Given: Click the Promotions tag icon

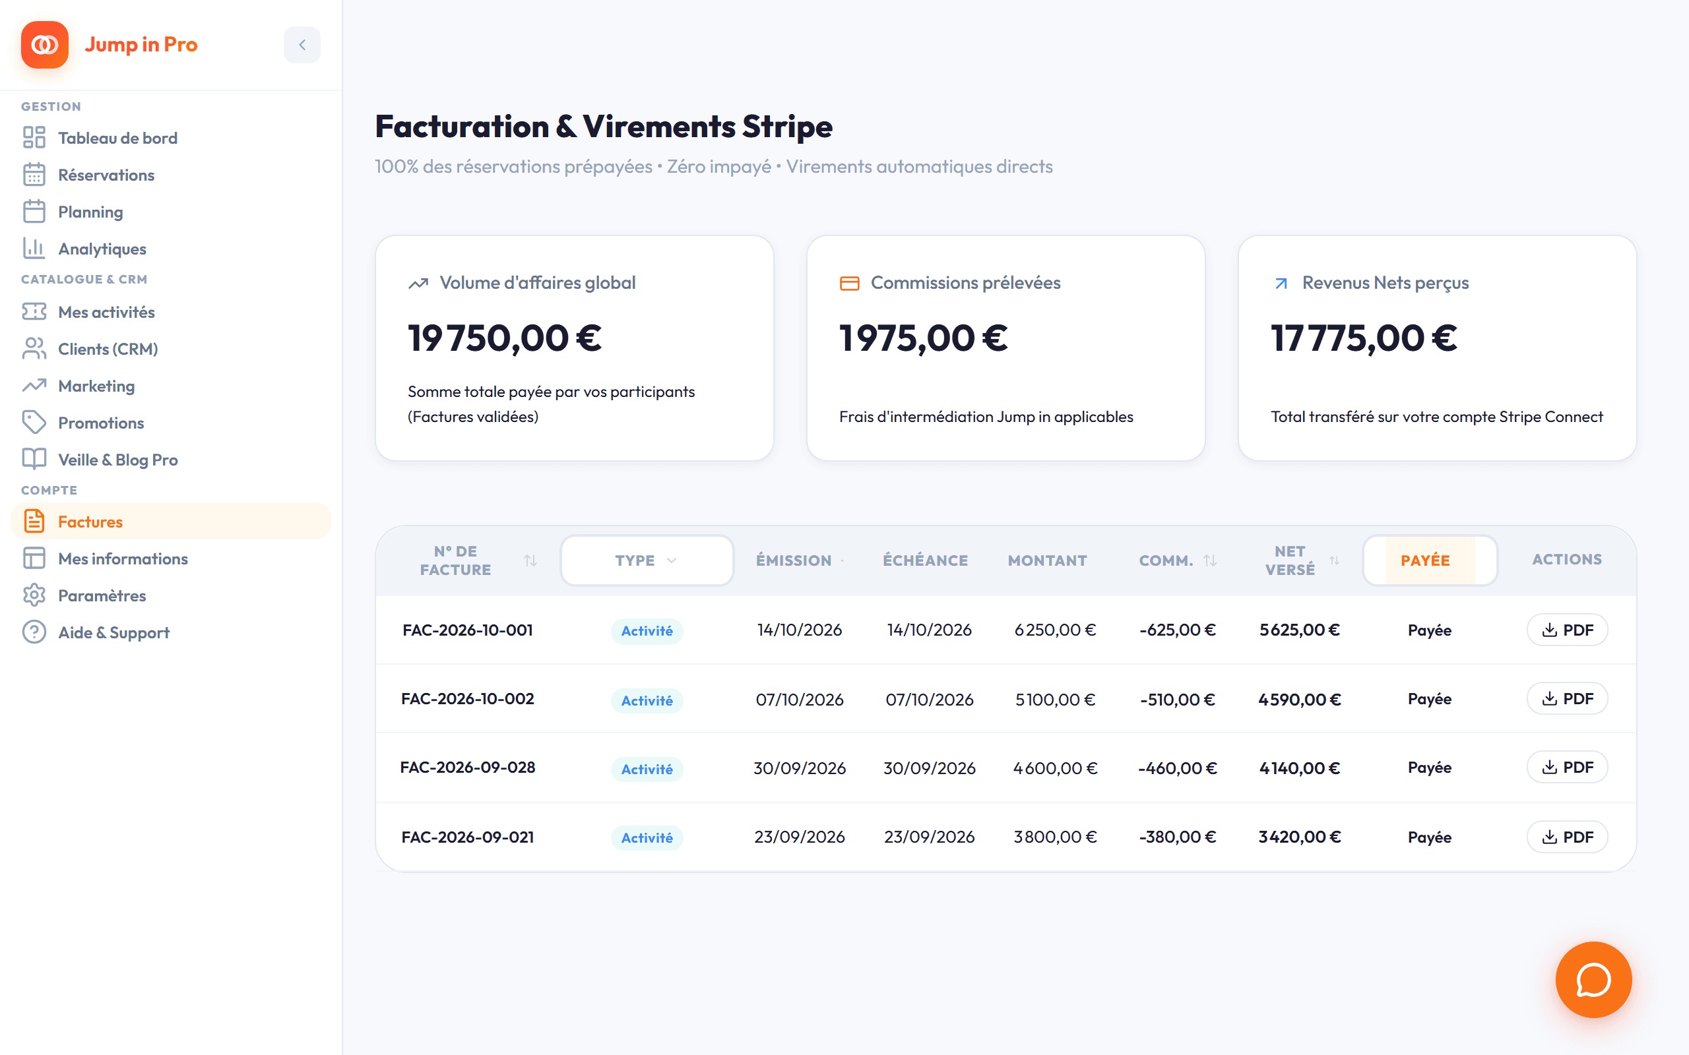Looking at the screenshot, I should tap(34, 422).
